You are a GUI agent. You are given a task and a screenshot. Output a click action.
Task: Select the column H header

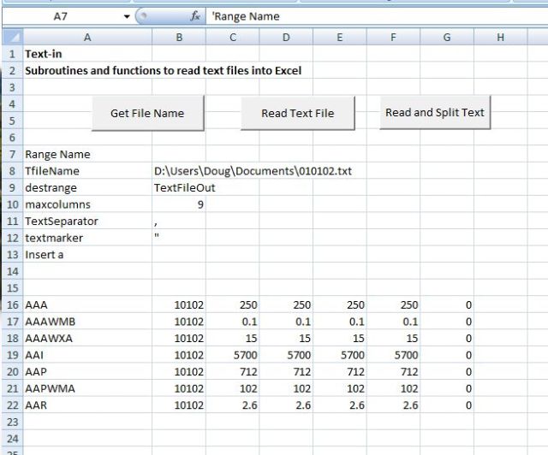500,37
